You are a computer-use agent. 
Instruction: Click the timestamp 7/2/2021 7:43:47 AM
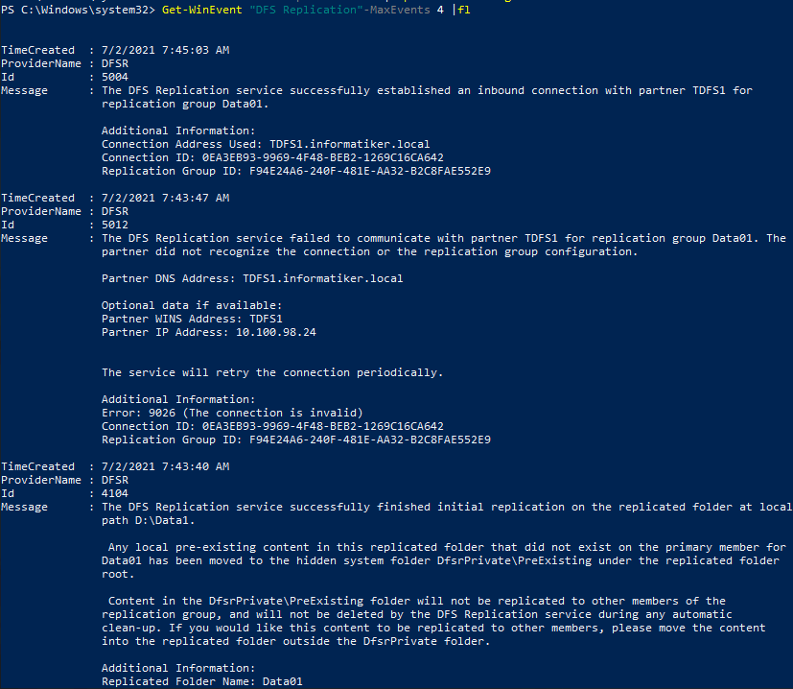[x=165, y=198]
